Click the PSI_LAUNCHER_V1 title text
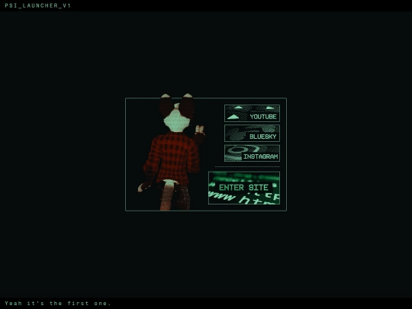The height and width of the screenshot is (309, 412). [x=38, y=5]
